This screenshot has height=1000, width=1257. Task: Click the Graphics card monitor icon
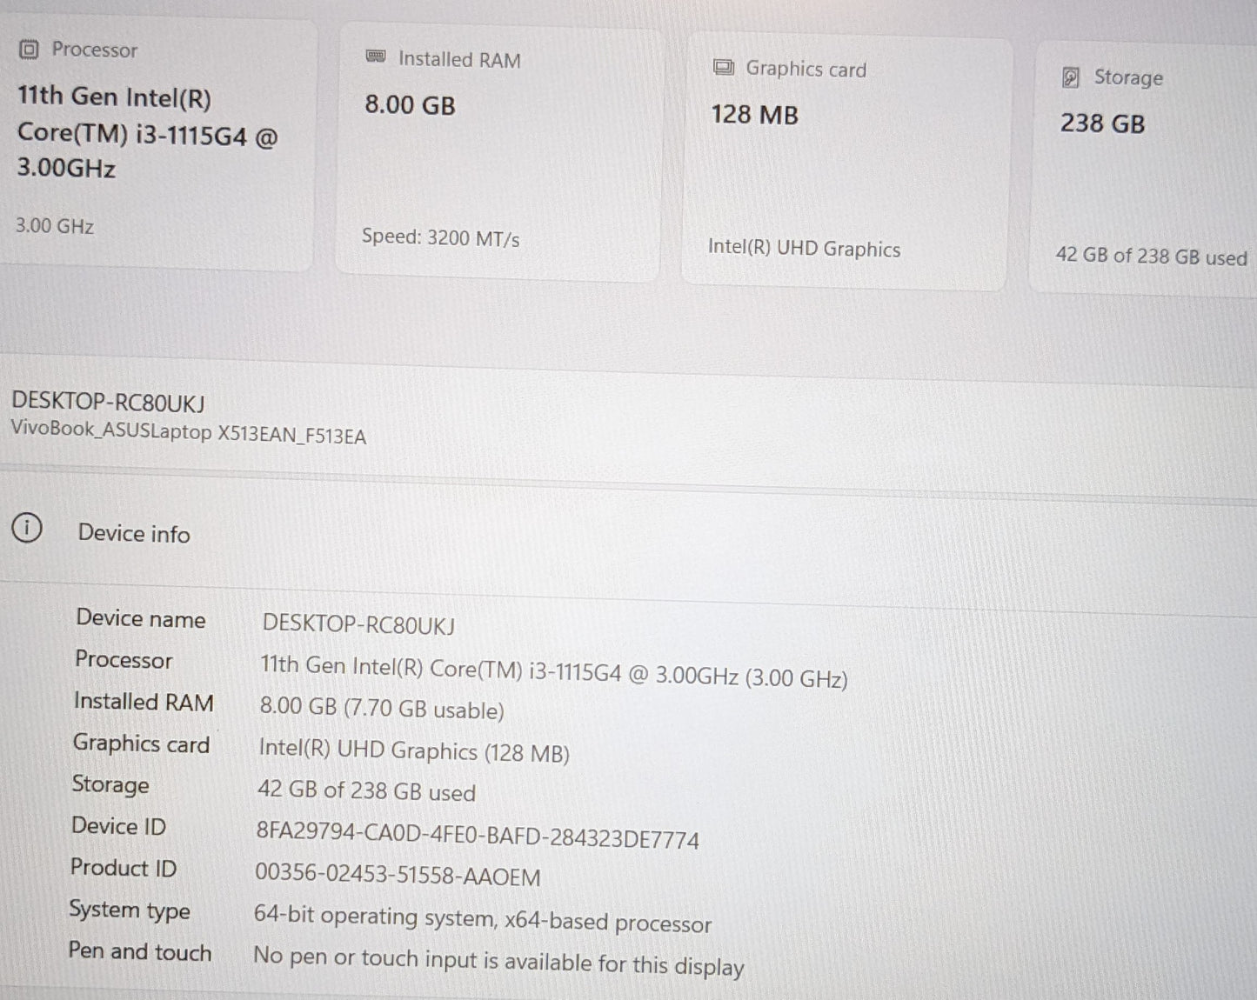pos(724,67)
